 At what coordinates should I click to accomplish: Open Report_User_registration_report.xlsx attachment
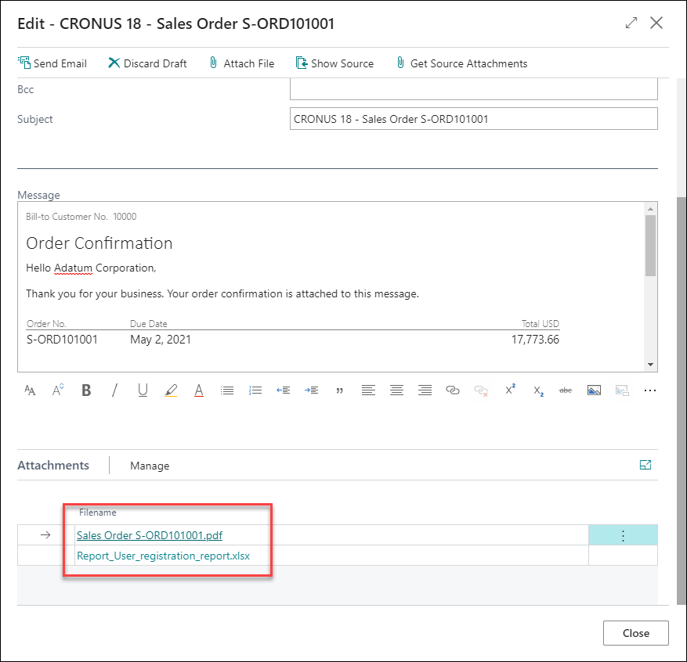pyautogui.click(x=163, y=556)
